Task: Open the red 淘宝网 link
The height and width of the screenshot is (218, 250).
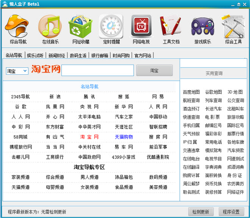Action: point(89,137)
